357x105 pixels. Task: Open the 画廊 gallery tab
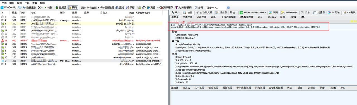pos(273,12)
